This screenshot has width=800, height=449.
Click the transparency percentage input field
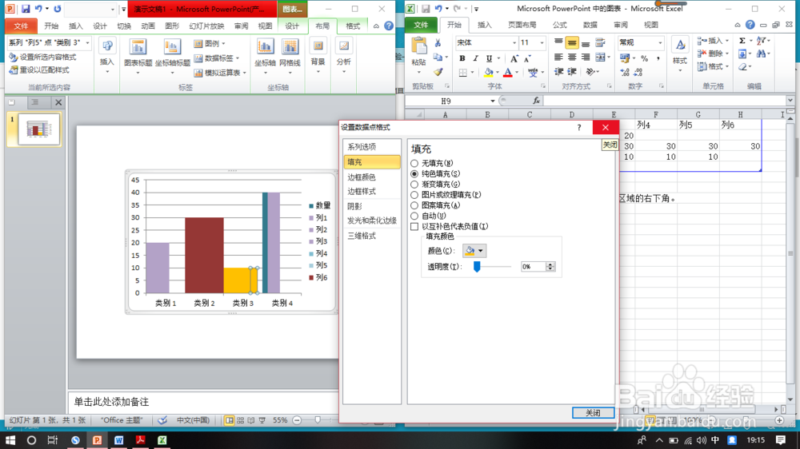click(533, 267)
